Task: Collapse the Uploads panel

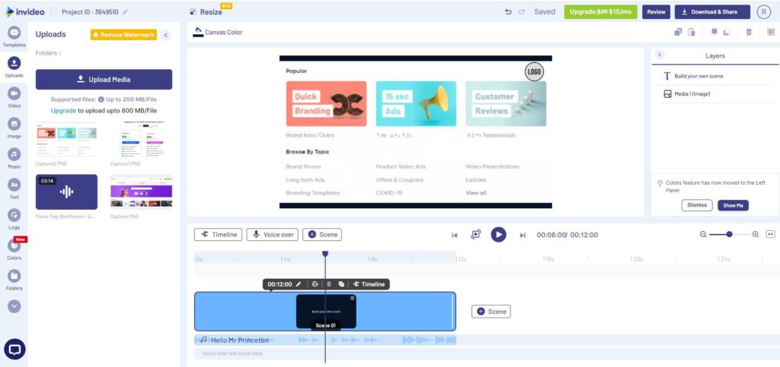Action: (x=165, y=35)
